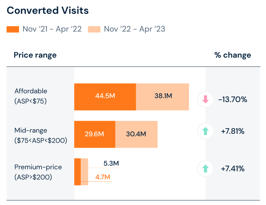
Task: Click the green up arrow for Premium-price
Action: click(205, 168)
